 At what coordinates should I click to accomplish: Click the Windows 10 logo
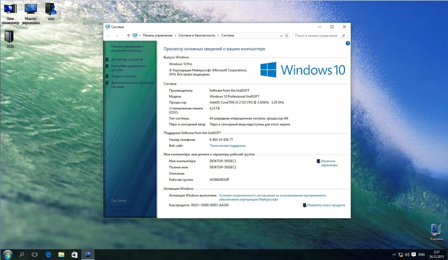pos(303,70)
